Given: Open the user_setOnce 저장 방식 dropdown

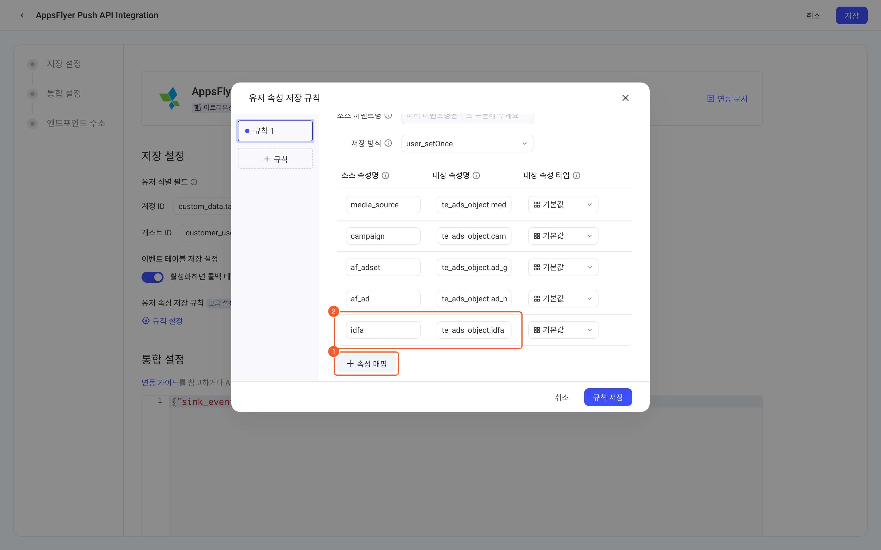Looking at the screenshot, I should click(467, 144).
